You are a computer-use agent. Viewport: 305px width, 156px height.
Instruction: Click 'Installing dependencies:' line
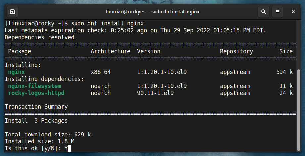point(44,79)
